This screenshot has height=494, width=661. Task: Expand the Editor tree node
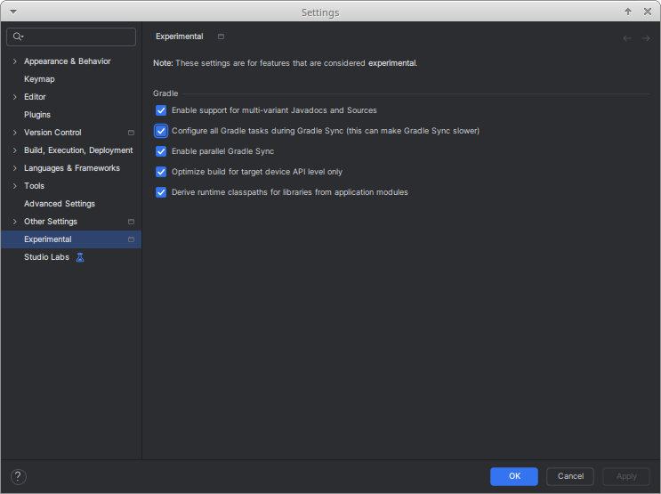tap(15, 97)
